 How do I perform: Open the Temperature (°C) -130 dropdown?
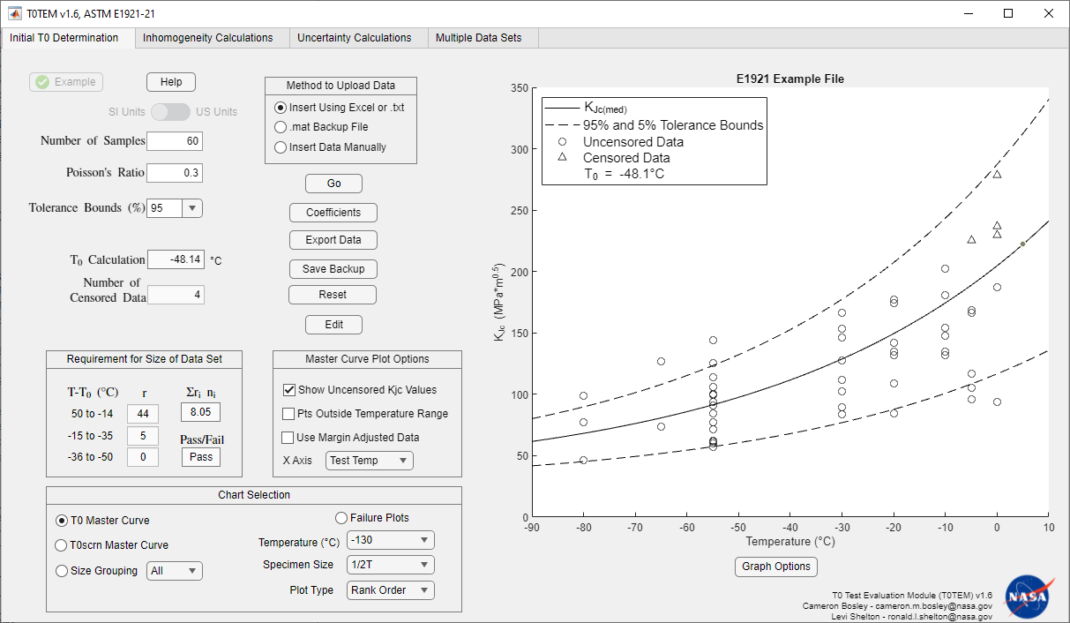click(391, 540)
